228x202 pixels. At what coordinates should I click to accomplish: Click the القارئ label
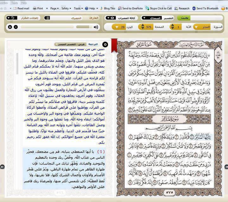point(94,18)
